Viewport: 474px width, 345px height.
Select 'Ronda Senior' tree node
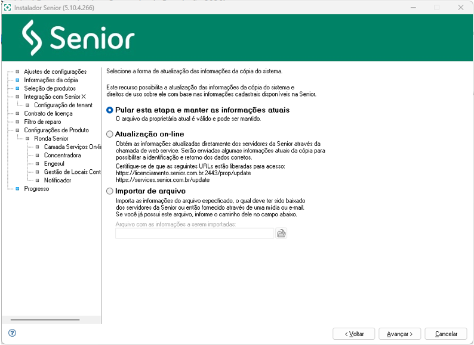pyautogui.click(x=51, y=139)
